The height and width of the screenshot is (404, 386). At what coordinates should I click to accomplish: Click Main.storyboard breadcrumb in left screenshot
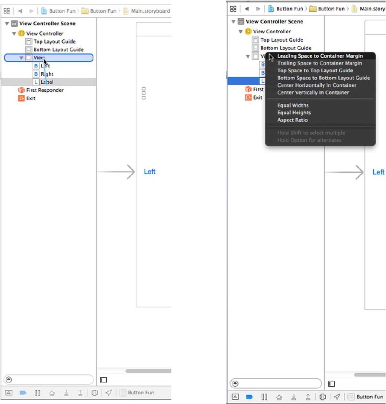coord(147,11)
